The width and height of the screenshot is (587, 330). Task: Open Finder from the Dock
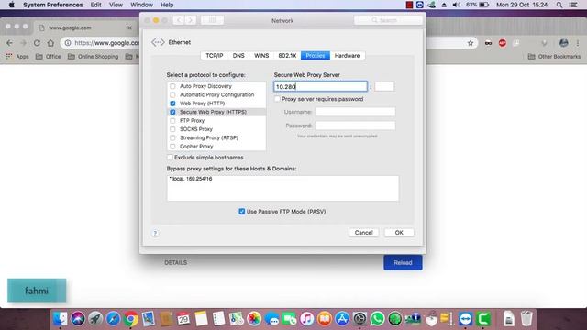pyautogui.click(x=60, y=319)
